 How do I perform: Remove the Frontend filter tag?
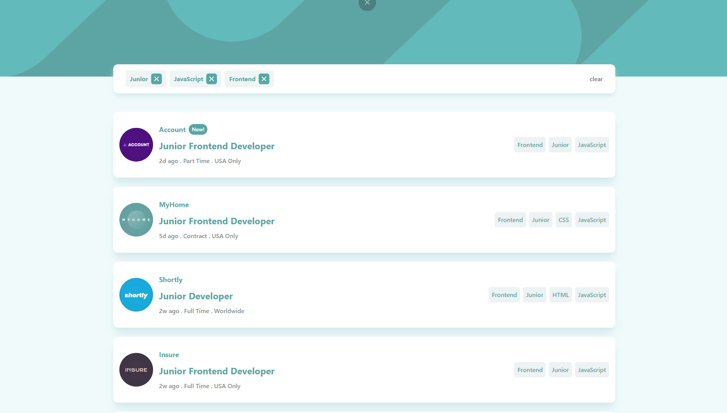pos(264,79)
